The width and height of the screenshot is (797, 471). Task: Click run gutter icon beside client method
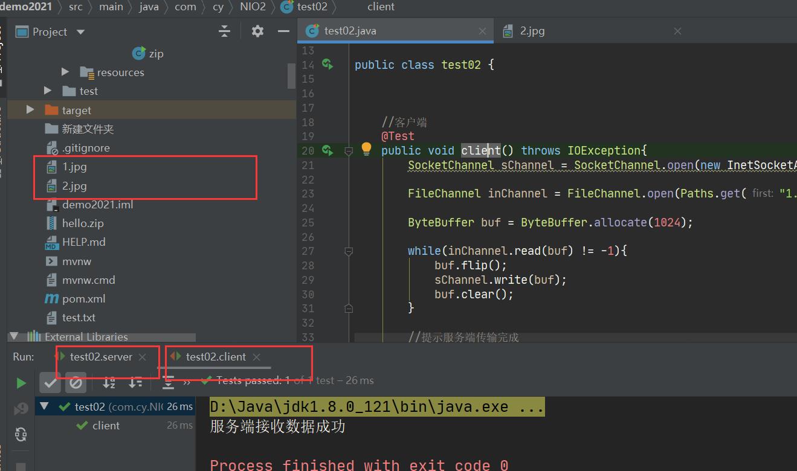pyautogui.click(x=328, y=150)
